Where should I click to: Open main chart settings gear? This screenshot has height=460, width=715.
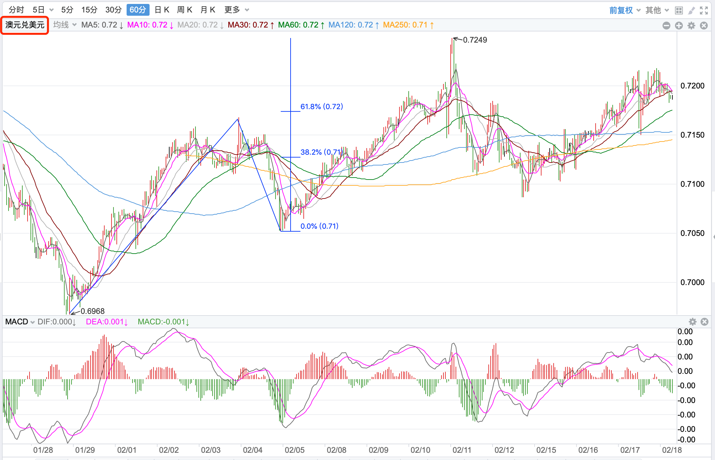691,26
